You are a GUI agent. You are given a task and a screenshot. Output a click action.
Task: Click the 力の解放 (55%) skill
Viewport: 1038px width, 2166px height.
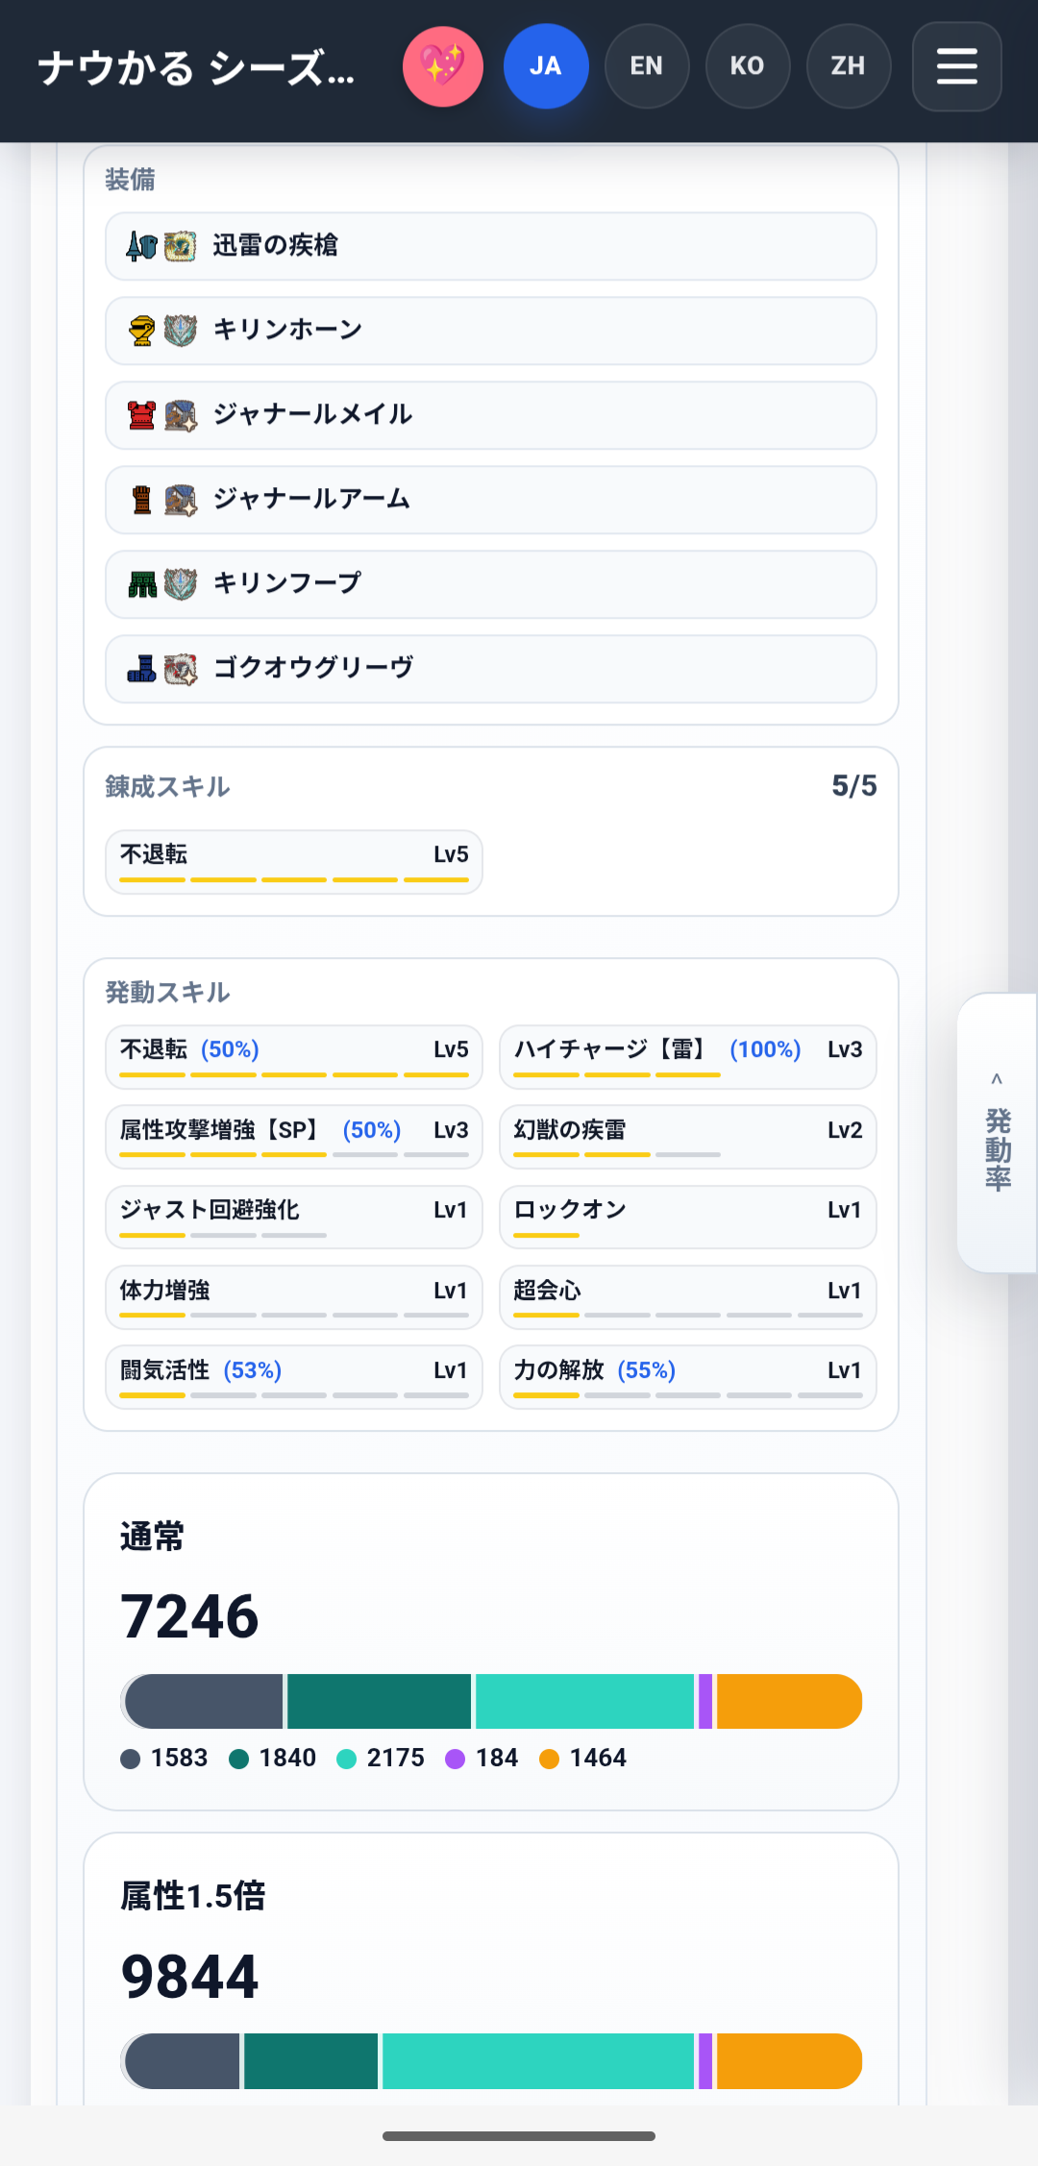point(688,1377)
